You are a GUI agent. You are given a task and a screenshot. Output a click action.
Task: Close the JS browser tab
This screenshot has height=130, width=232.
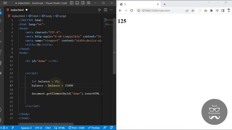158,4
